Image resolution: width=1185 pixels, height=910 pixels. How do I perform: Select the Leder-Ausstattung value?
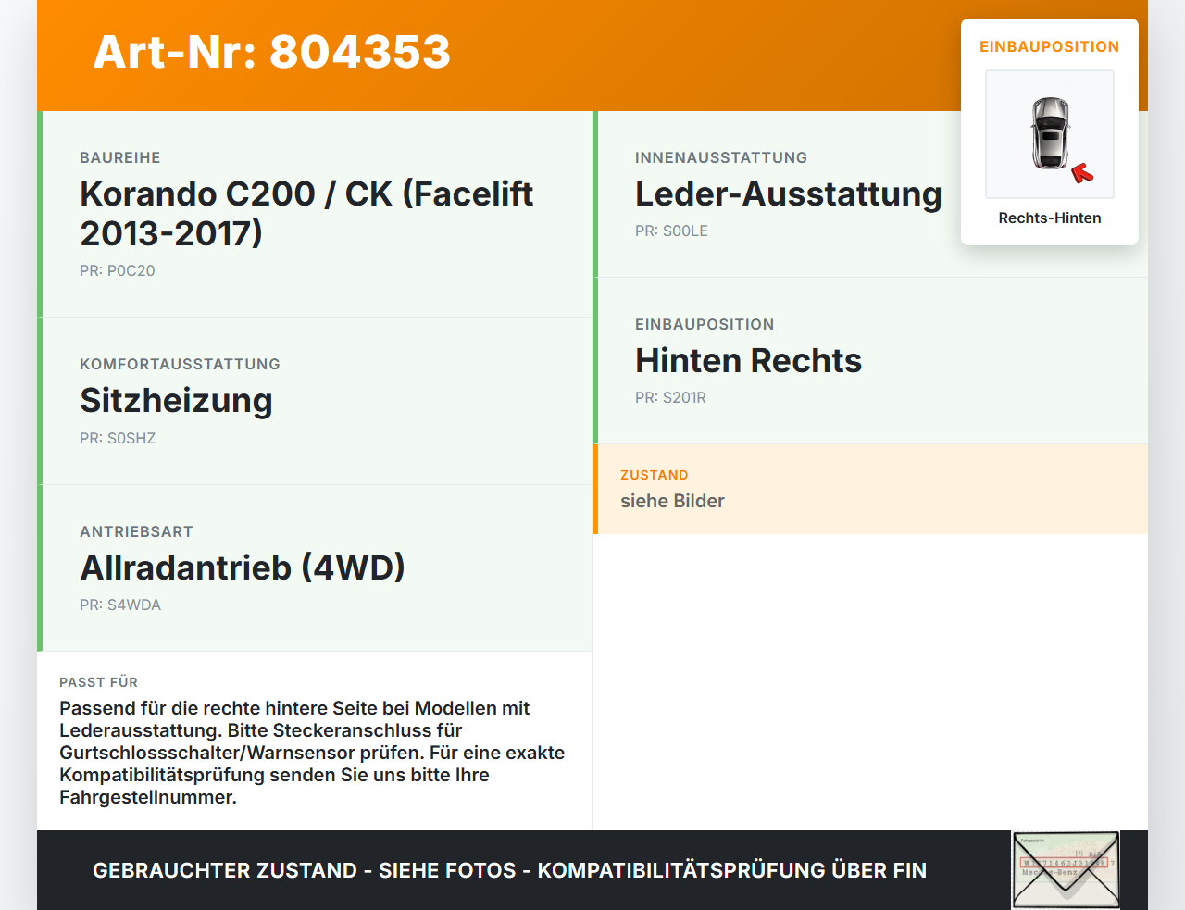pos(789,193)
